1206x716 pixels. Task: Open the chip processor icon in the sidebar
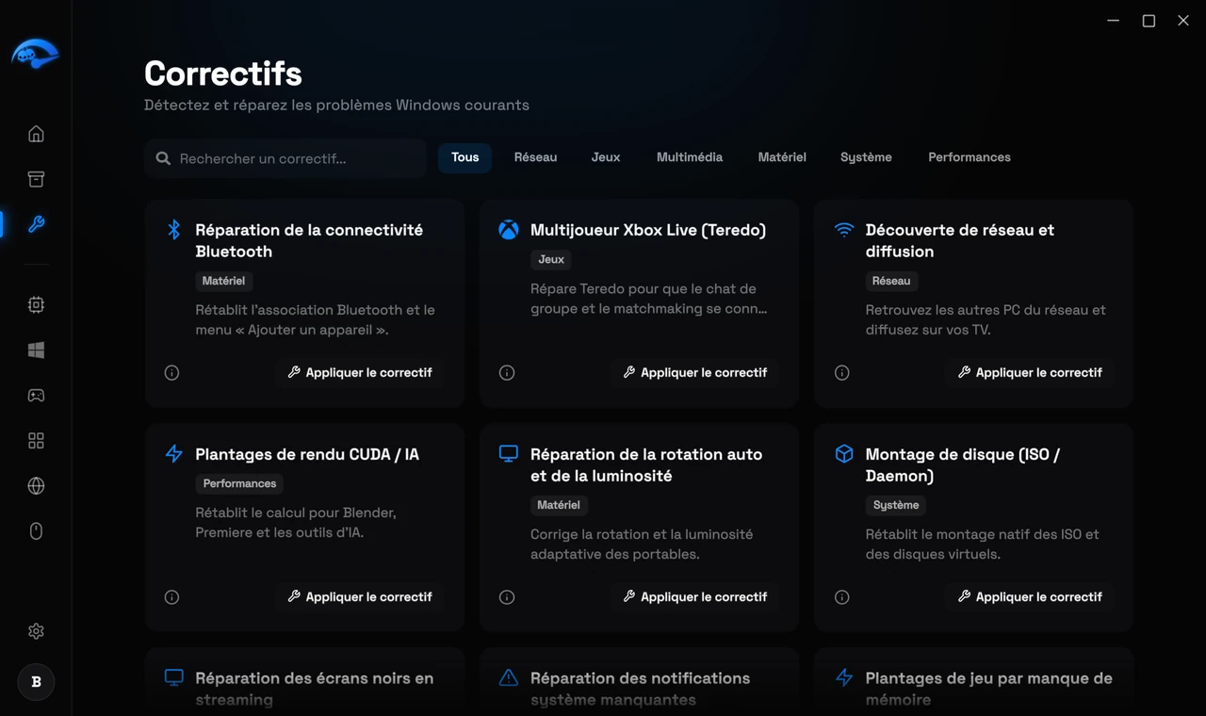point(36,305)
